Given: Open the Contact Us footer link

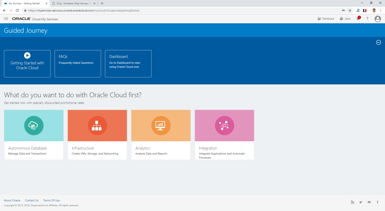Looking at the screenshot, I should point(32,200).
